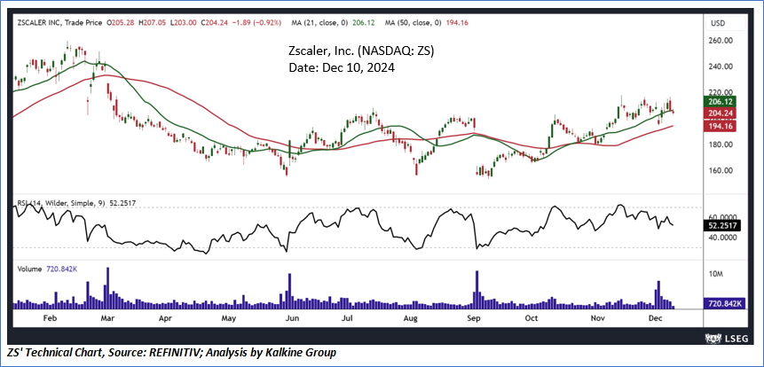Click the Mar date axis label
The image size is (764, 367).
(x=107, y=318)
